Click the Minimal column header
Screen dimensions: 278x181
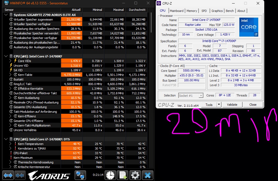point(93,10)
